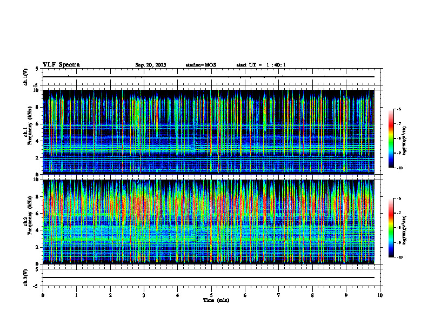Click the ch.2 colorbar log(PSD) label
Image resolution: width=428 pixels, height=331 pixels.
pos(405,230)
